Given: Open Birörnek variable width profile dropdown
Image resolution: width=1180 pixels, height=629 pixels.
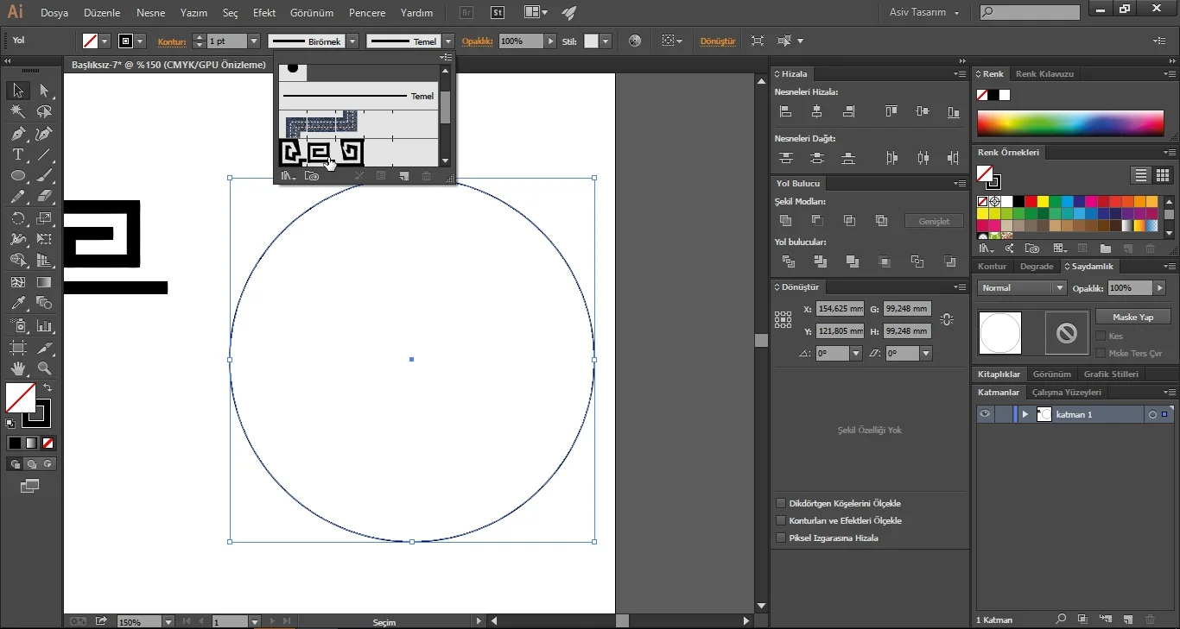Looking at the screenshot, I should point(352,41).
